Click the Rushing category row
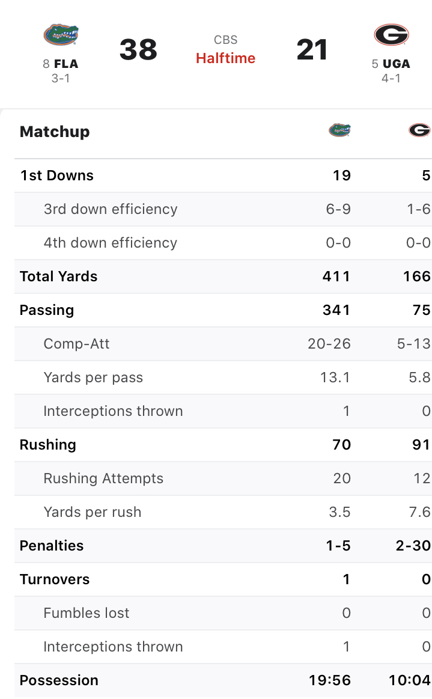 [x=223, y=445]
